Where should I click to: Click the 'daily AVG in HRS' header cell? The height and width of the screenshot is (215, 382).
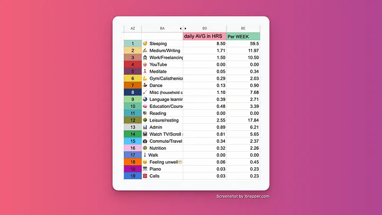[204, 36]
